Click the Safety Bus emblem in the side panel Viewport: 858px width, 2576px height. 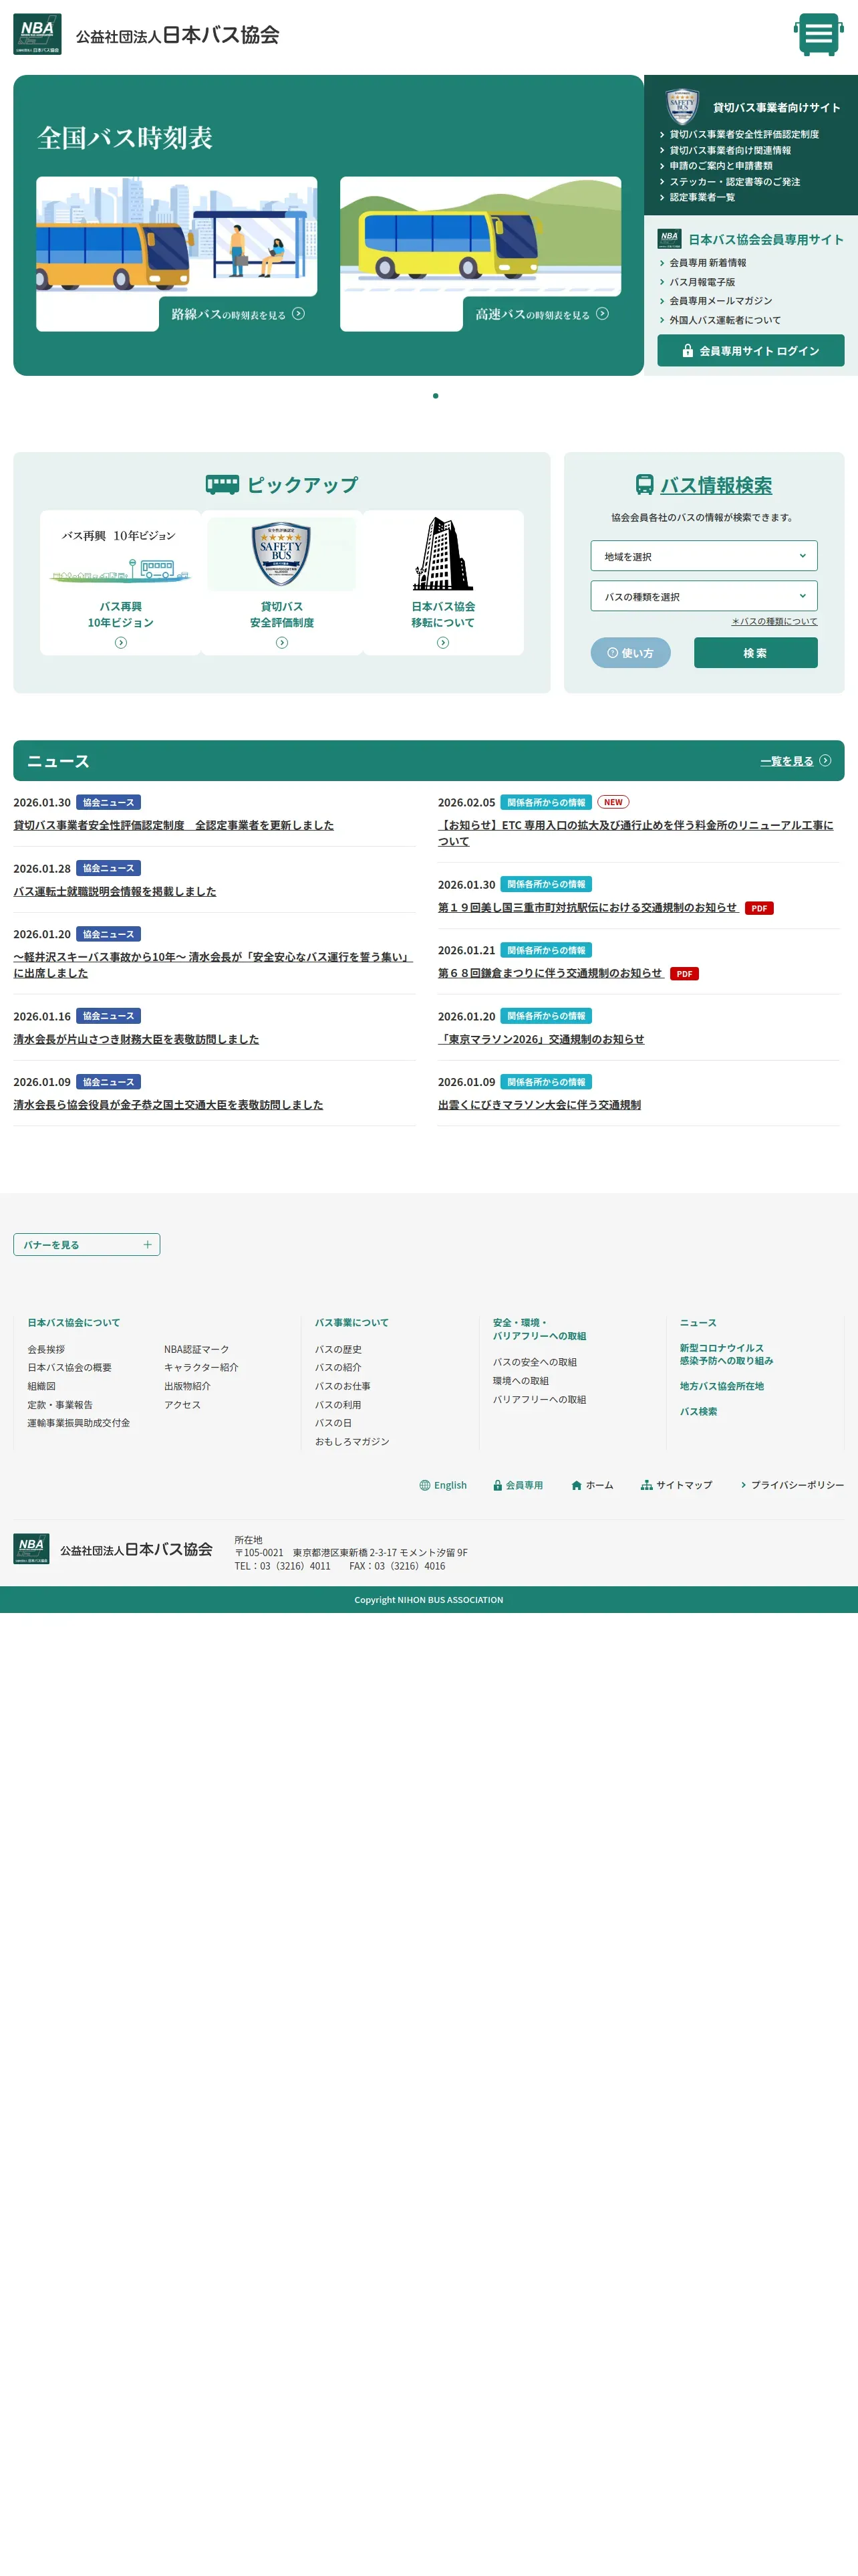pos(682,106)
